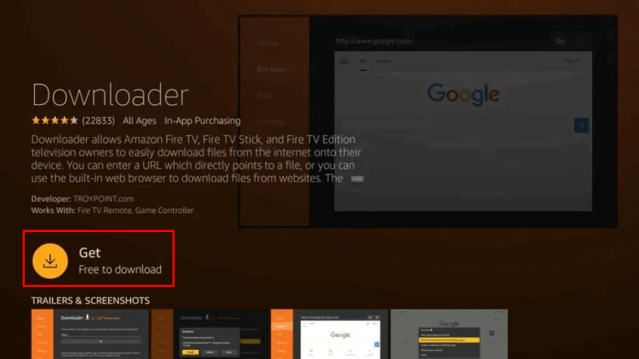Open the hamburger menu on Google page
This screenshot has height=359, width=639.
[344, 61]
